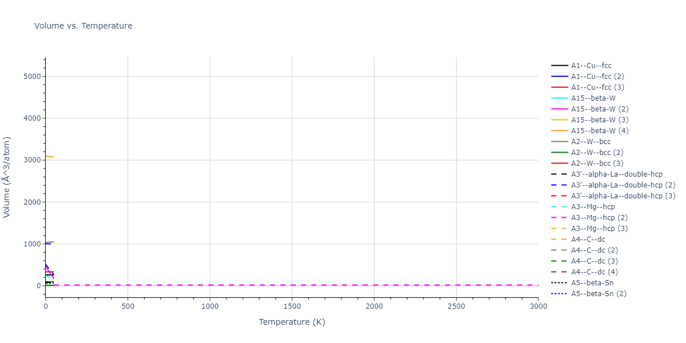The height and width of the screenshot is (343, 686).
Task: Click the "Volume (Å^3/atom)" y-axis title
Action: pyautogui.click(x=7, y=177)
